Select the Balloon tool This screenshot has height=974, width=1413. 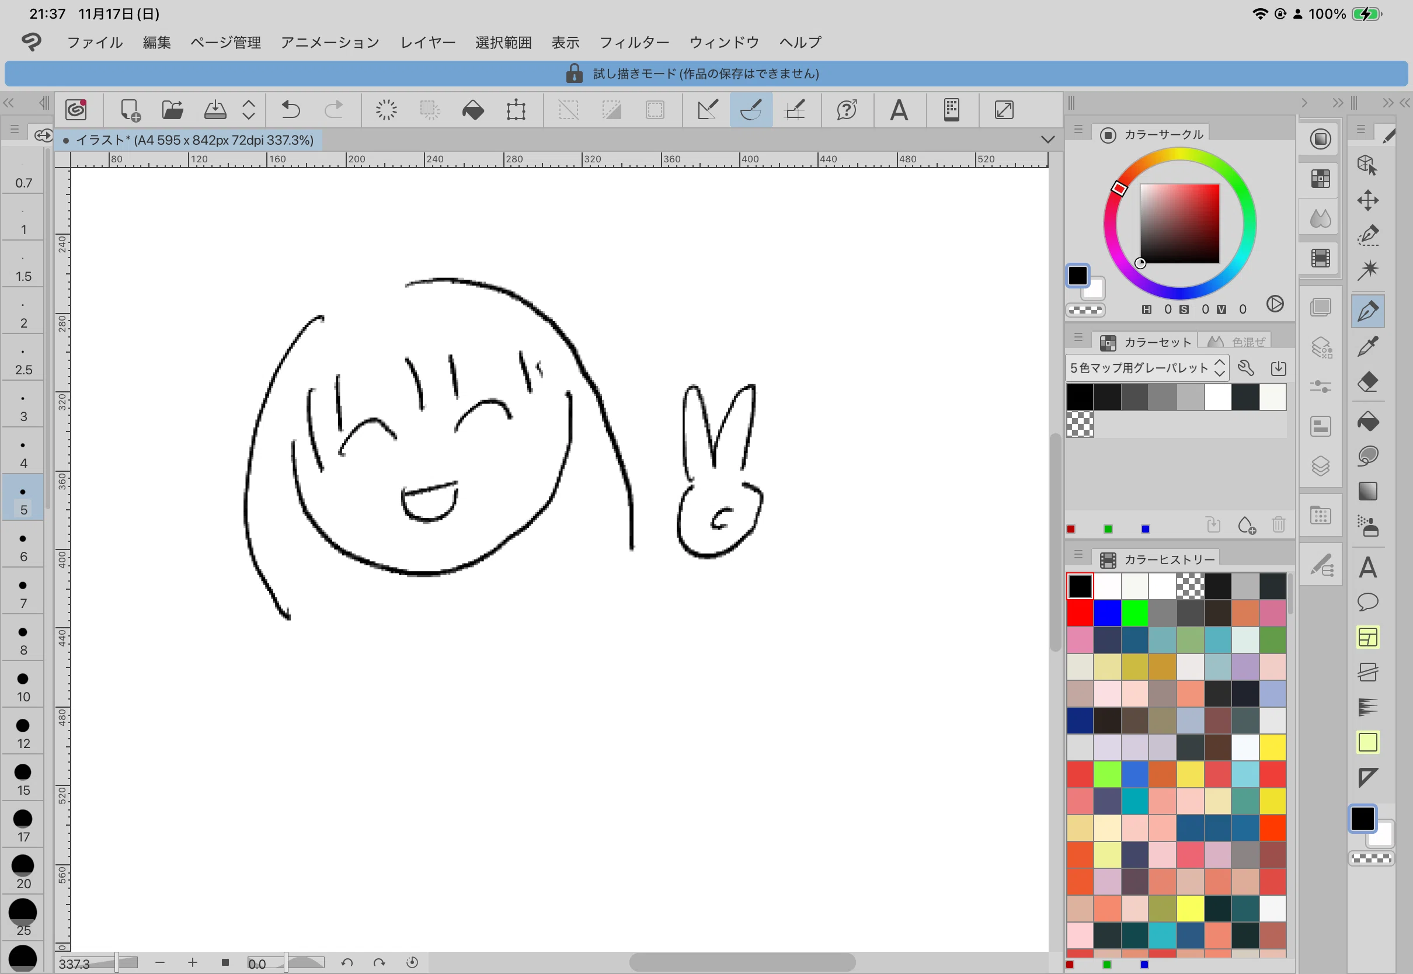click(x=1368, y=603)
